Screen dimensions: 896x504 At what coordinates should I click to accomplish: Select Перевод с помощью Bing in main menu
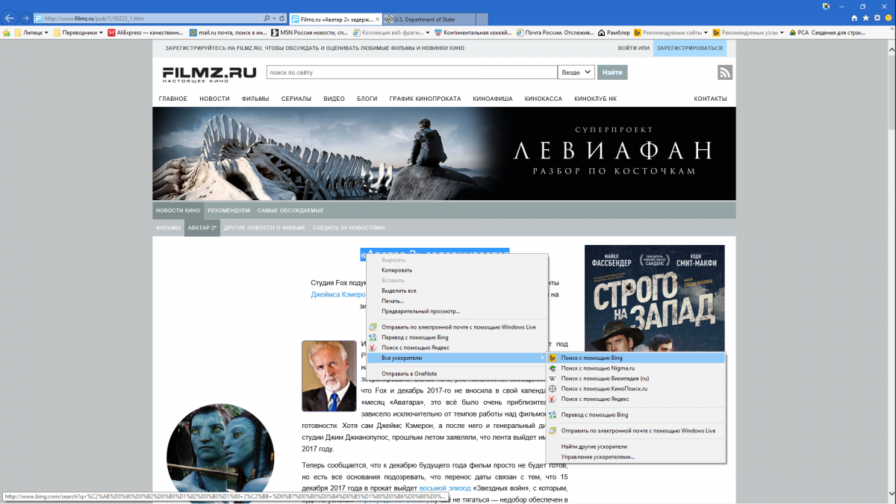pyautogui.click(x=457, y=337)
